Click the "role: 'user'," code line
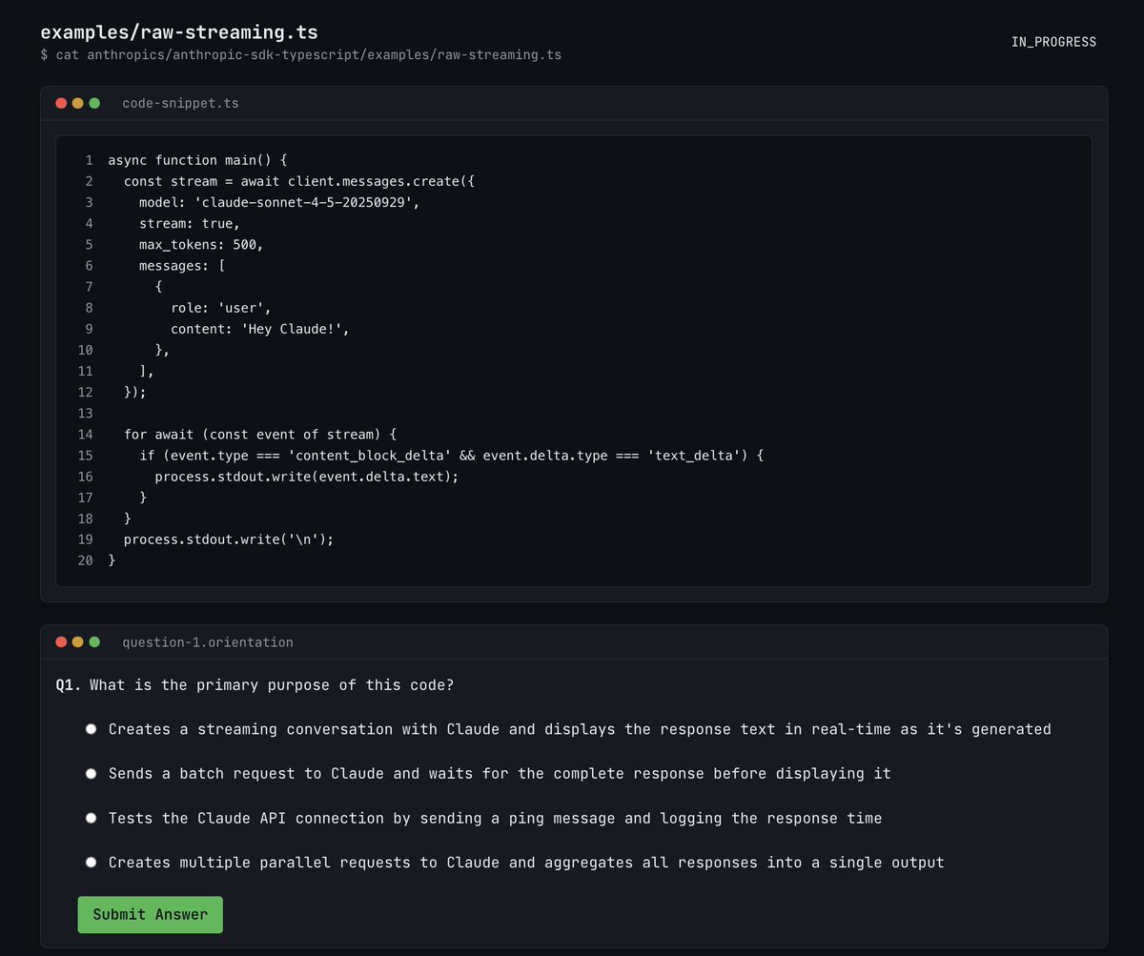 pyautogui.click(x=221, y=308)
